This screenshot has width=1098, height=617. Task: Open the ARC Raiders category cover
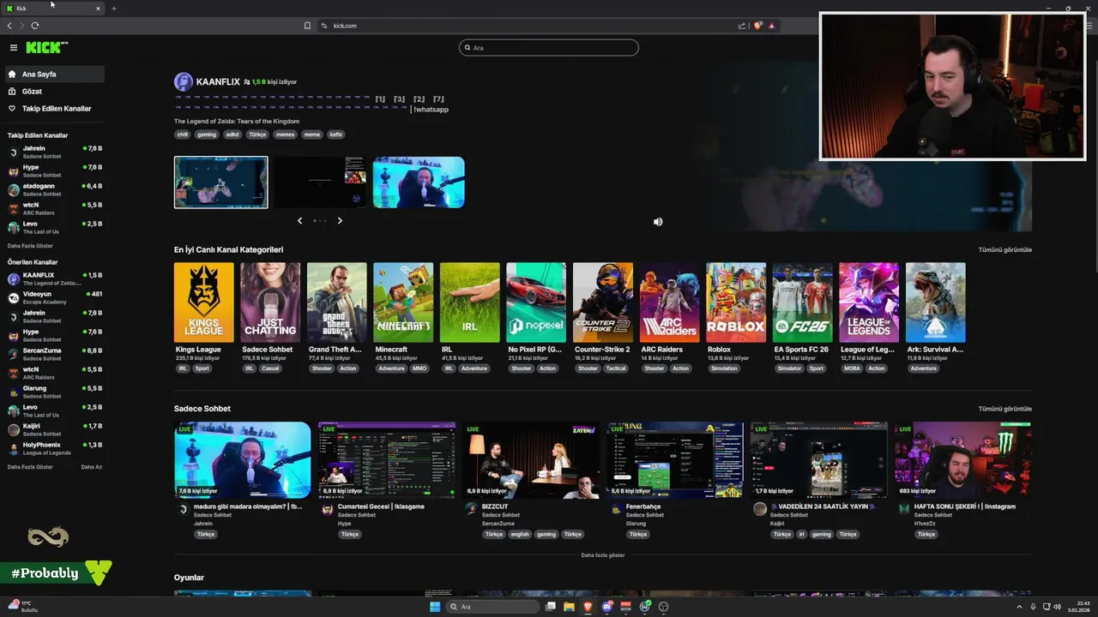click(669, 303)
